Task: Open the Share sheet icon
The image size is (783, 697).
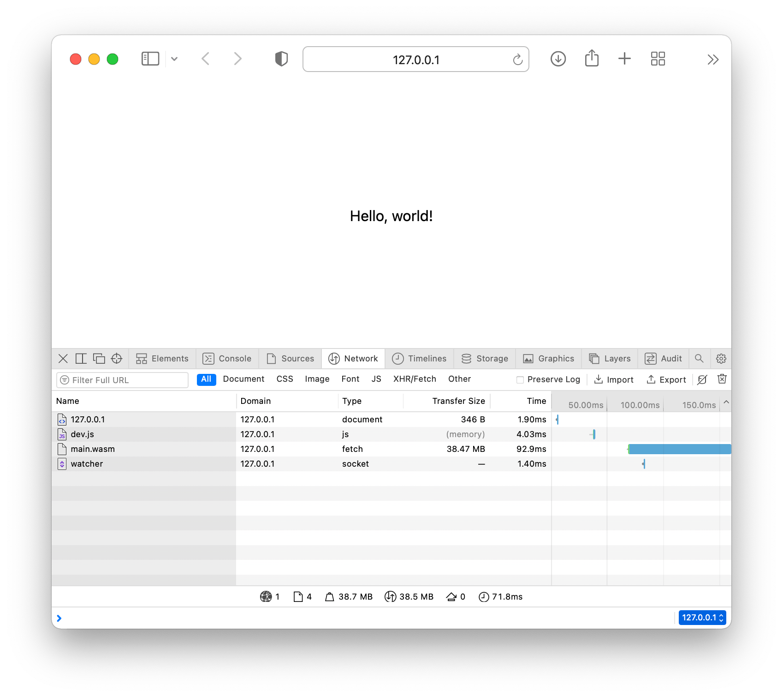Action: (x=592, y=58)
